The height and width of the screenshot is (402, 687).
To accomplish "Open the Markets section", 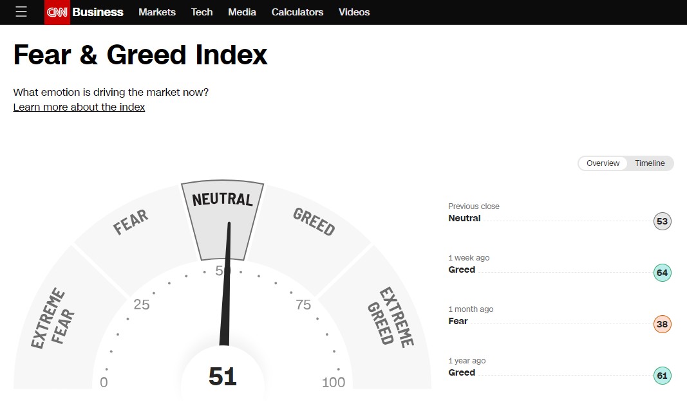I will [x=157, y=12].
